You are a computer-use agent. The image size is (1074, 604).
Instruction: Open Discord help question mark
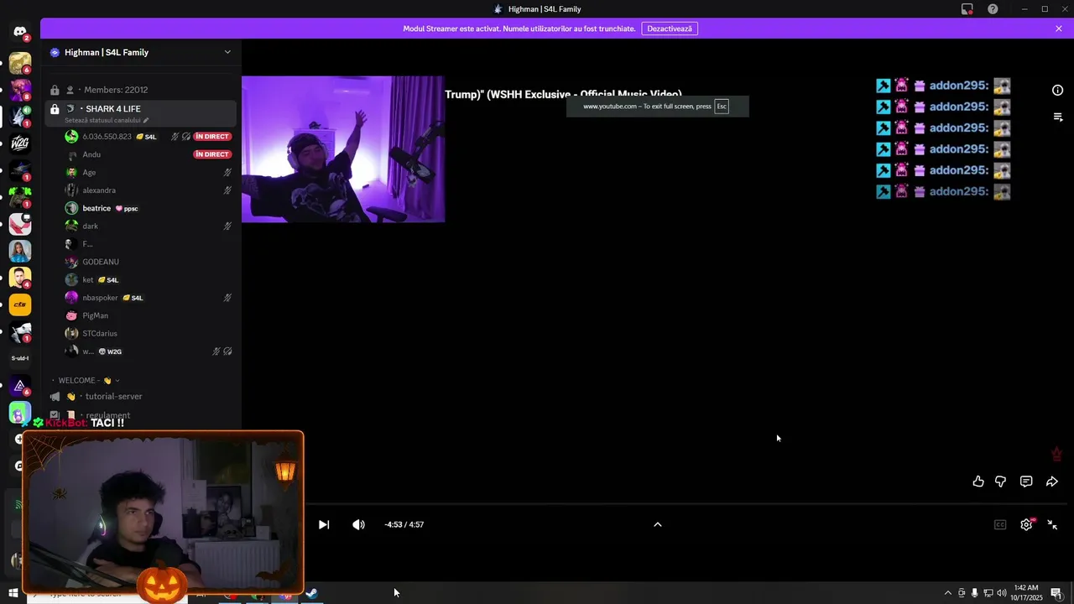pos(993,9)
